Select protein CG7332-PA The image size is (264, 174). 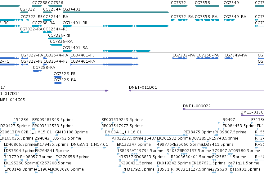[x=180, y=58]
